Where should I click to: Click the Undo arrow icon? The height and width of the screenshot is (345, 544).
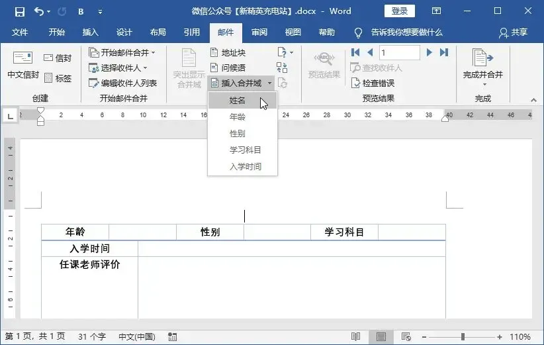click(39, 12)
